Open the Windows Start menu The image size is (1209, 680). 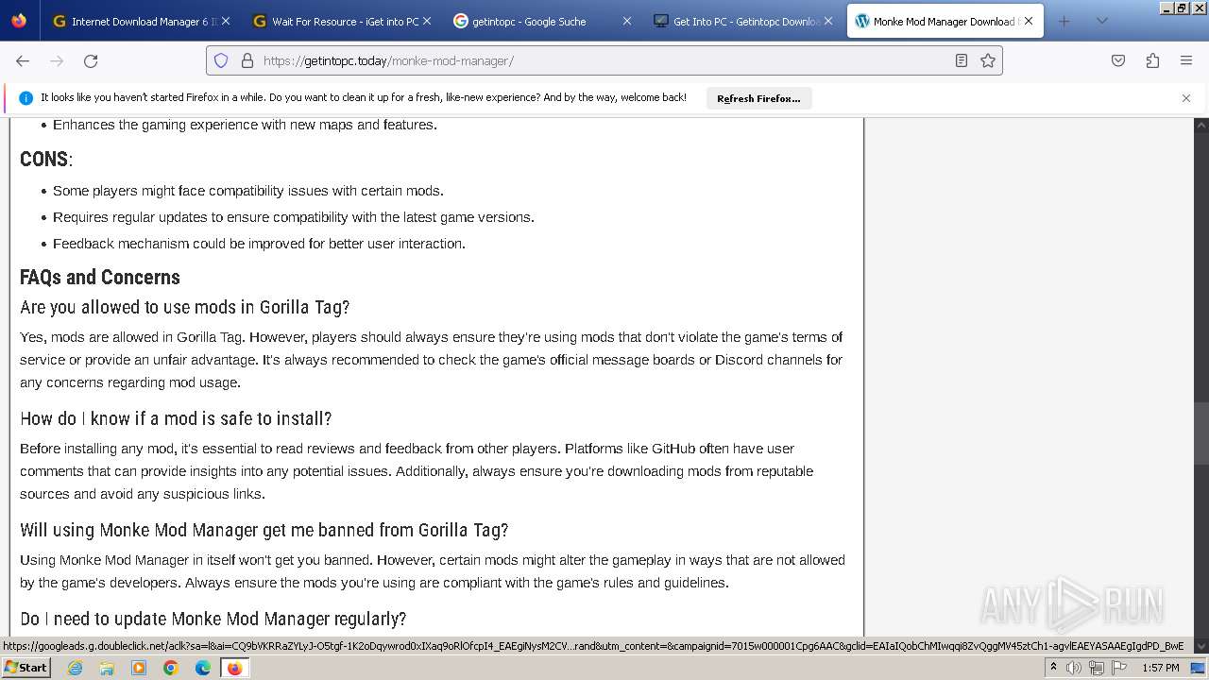pyautogui.click(x=26, y=668)
